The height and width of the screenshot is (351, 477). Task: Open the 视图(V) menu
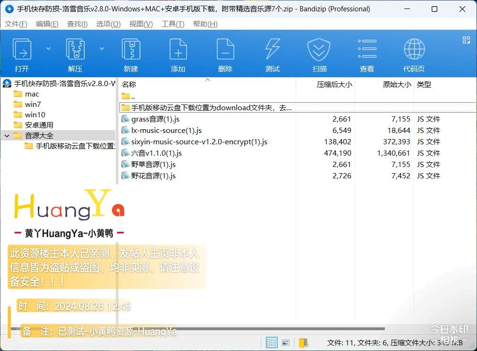pyautogui.click(x=141, y=24)
